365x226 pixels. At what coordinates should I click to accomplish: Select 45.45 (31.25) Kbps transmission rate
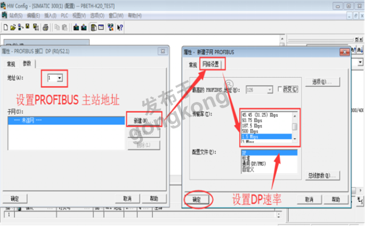[266, 115]
